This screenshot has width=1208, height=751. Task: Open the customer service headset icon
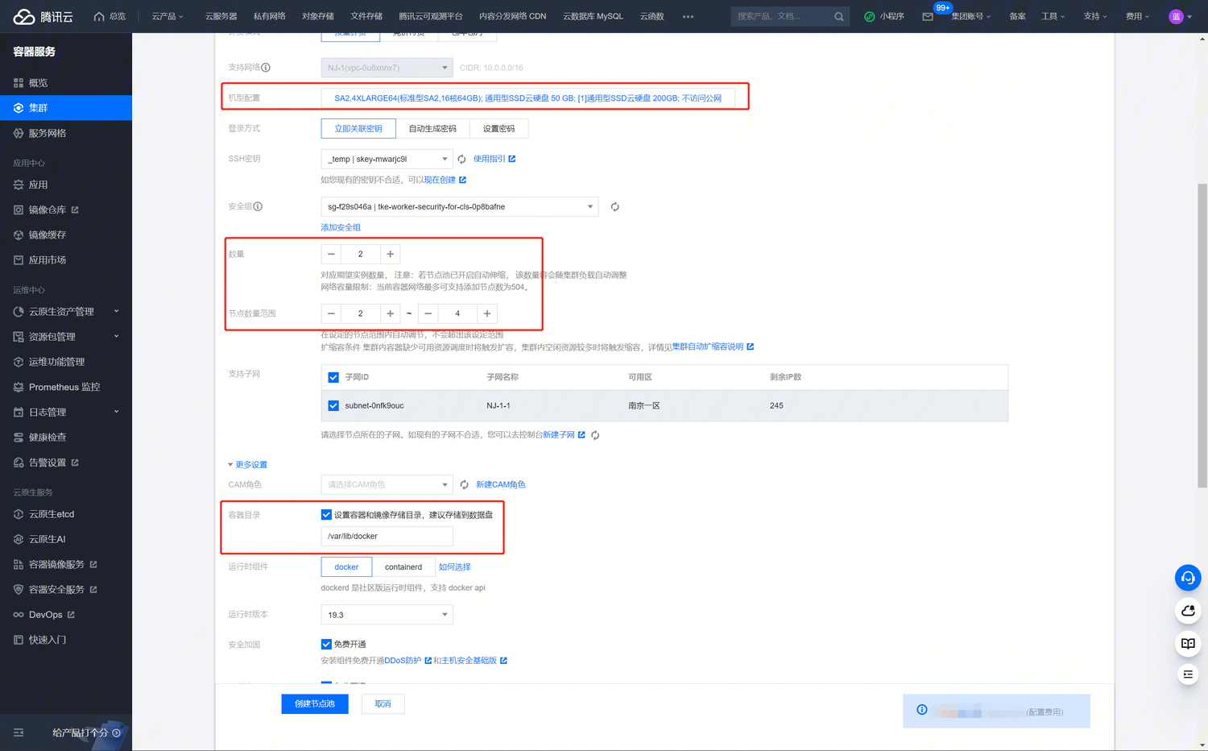pos(1187,578)
